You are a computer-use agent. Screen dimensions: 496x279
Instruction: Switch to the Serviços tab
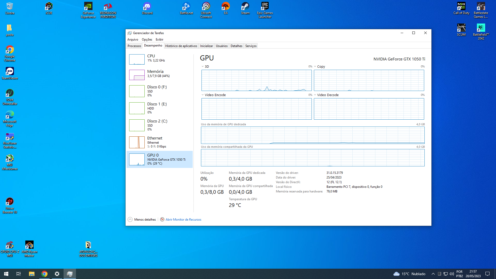coord(251,46)
